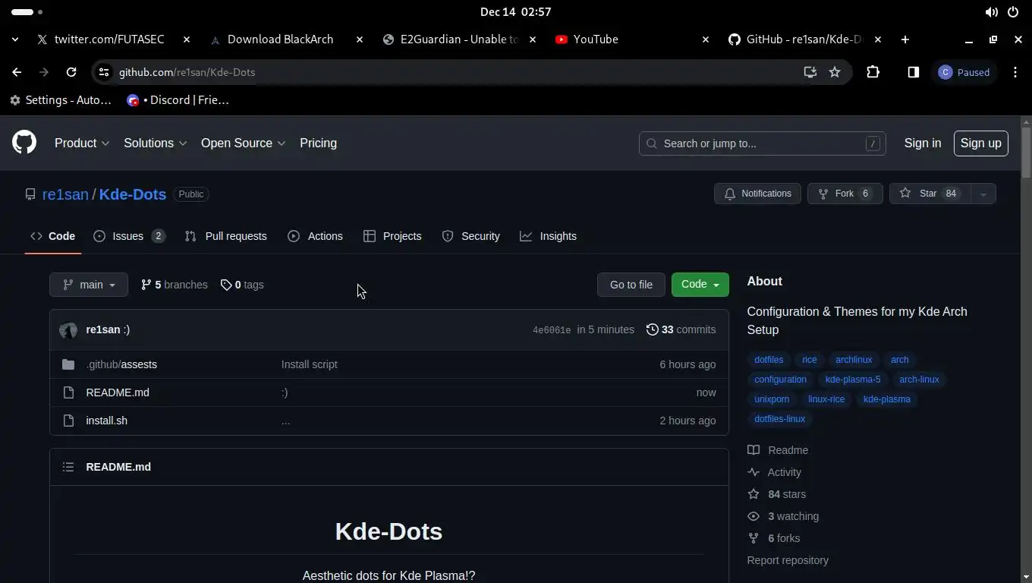View site information icon beside URL

[104, 72]
